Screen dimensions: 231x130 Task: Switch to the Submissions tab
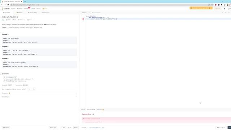click(x=45, y=13)
